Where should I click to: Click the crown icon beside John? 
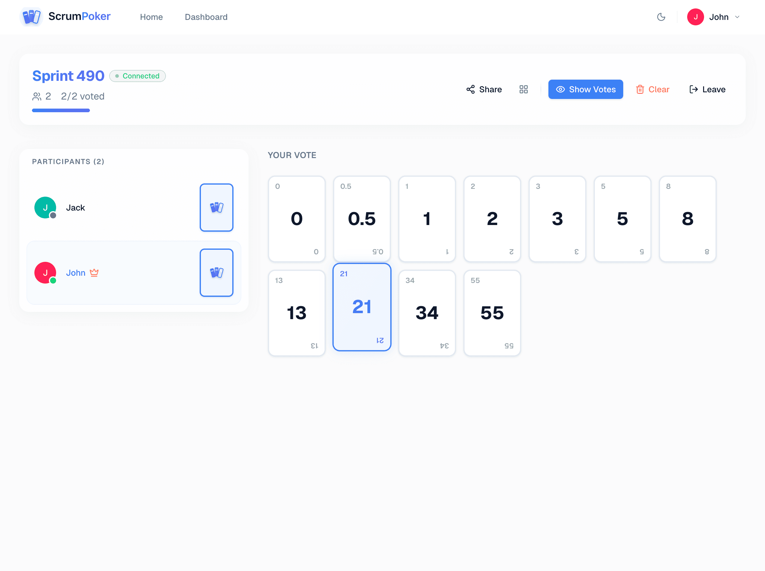pos(94,273)
